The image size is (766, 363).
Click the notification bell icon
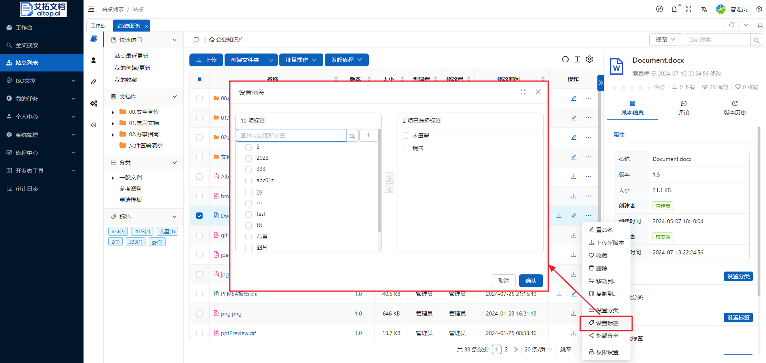pyautogui.click(x=674, y=9)
